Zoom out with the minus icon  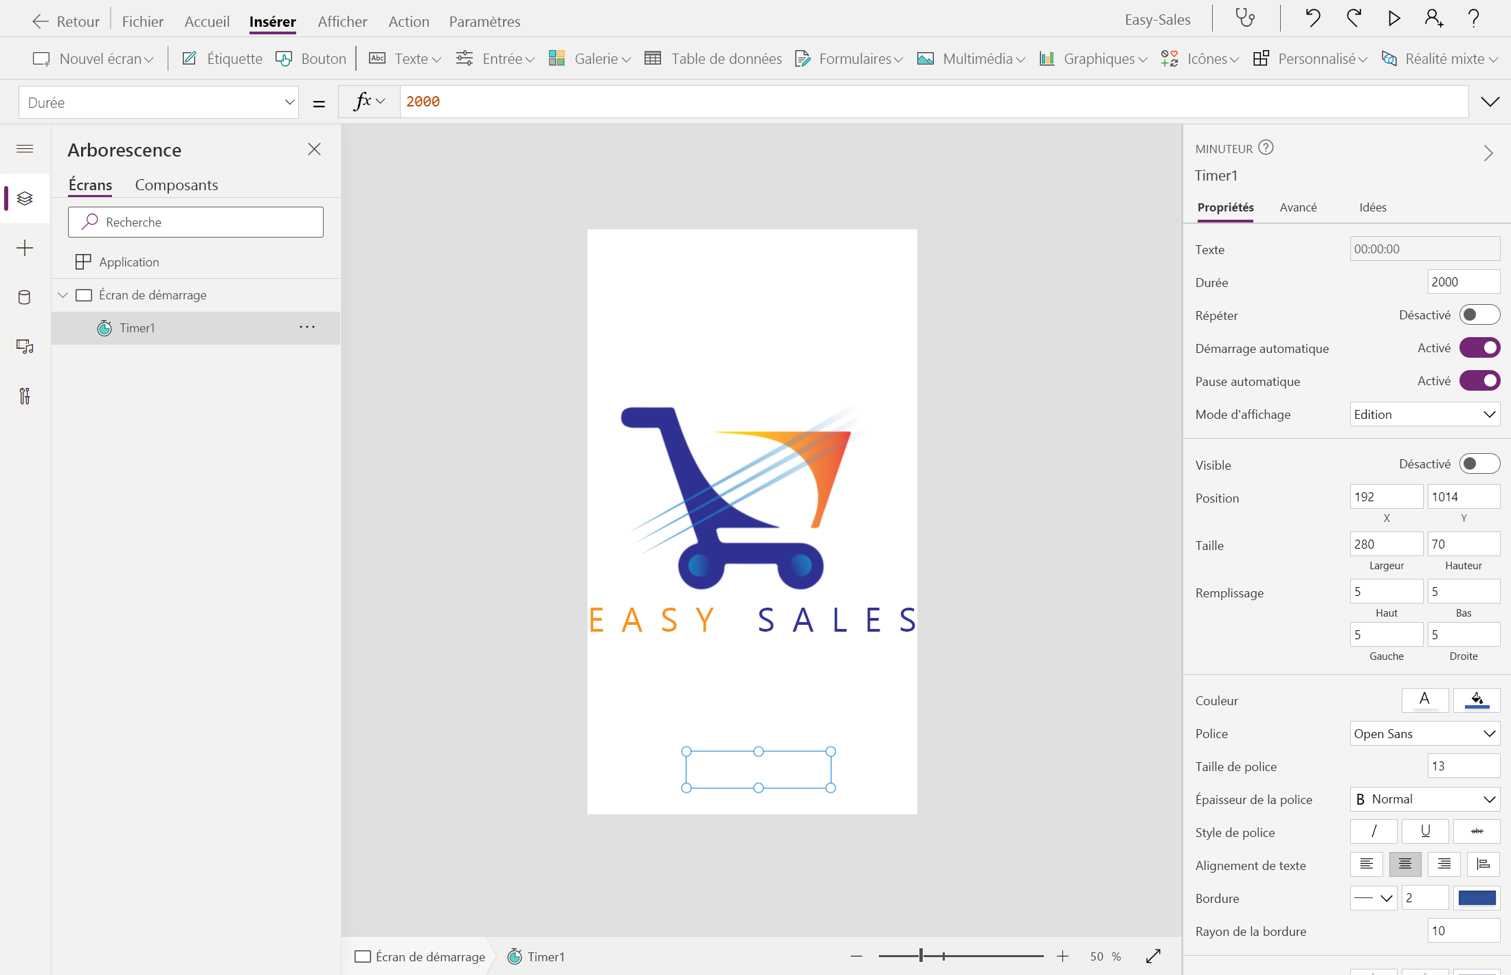[x=856, y=956]
